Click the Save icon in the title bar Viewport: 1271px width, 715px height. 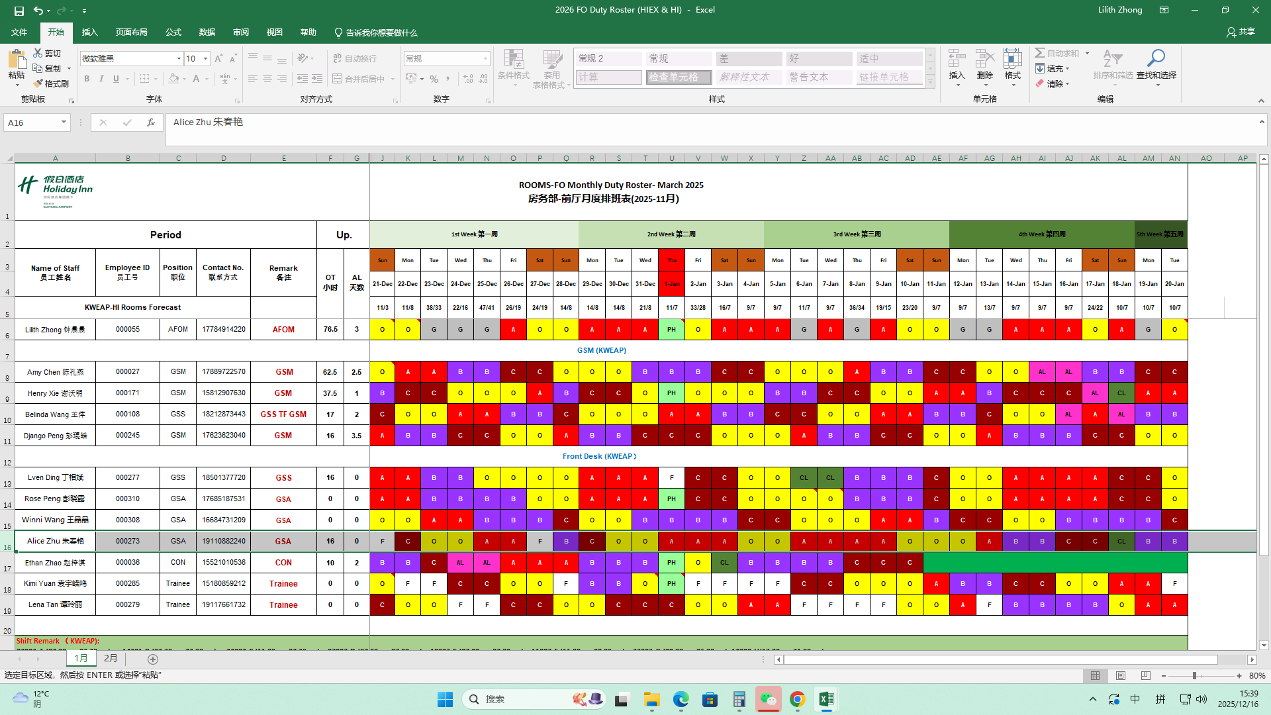[19, 11]
